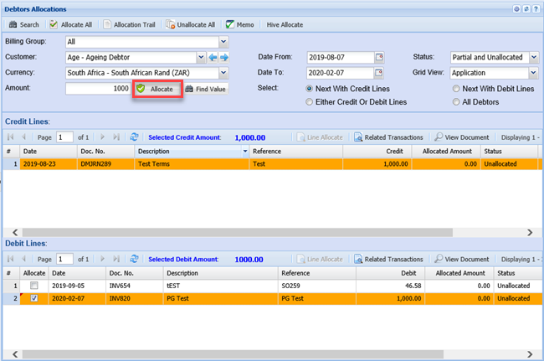Expand the Currency dropdown
Viewport: 544px width, 361px height.
click(x=223, y=73)
